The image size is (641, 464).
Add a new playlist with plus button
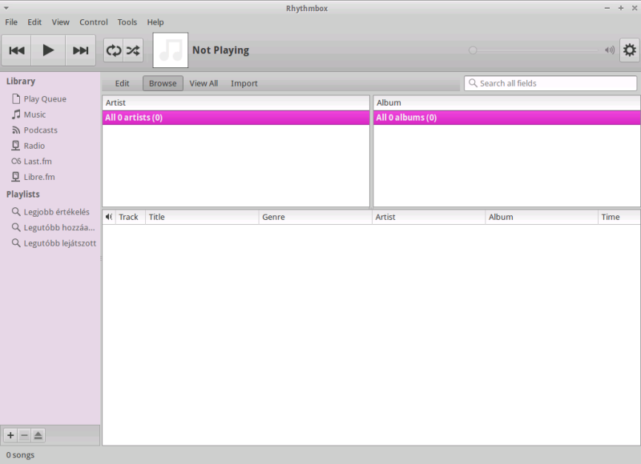click(x=10, y=435)
